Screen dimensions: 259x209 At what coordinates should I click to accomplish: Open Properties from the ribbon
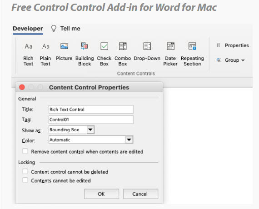click(x=233, y=45)
